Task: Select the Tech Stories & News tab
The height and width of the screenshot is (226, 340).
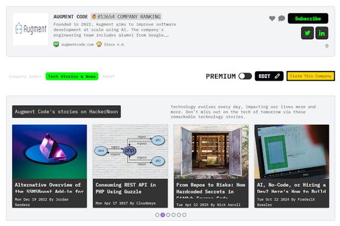Action: [72, 76]
